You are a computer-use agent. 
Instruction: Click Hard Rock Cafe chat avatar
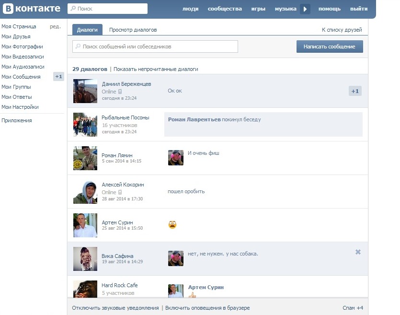pos(85,289)
